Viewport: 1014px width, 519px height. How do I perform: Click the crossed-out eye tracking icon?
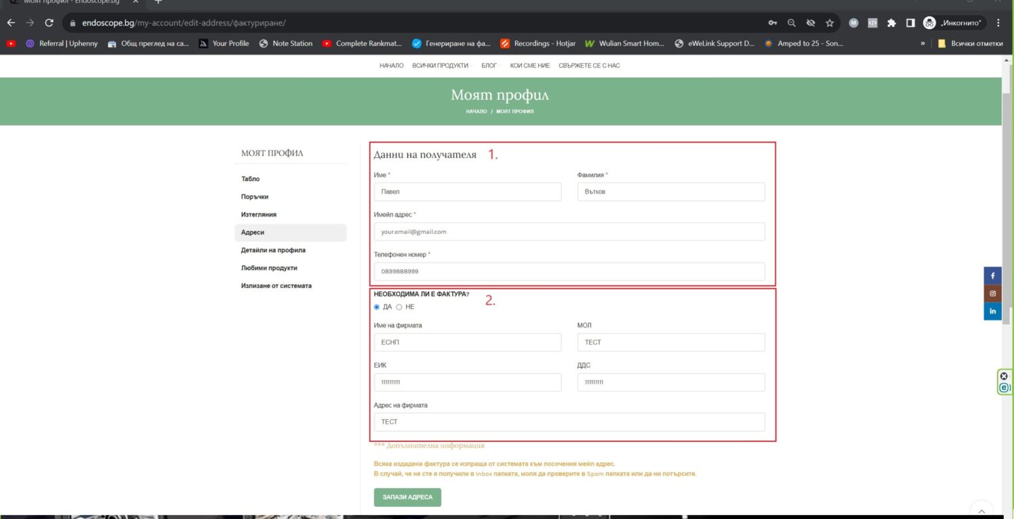pyautogui.click(x=811, y=22)
